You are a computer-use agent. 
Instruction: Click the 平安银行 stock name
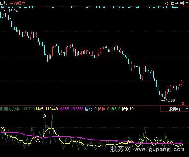17,3
